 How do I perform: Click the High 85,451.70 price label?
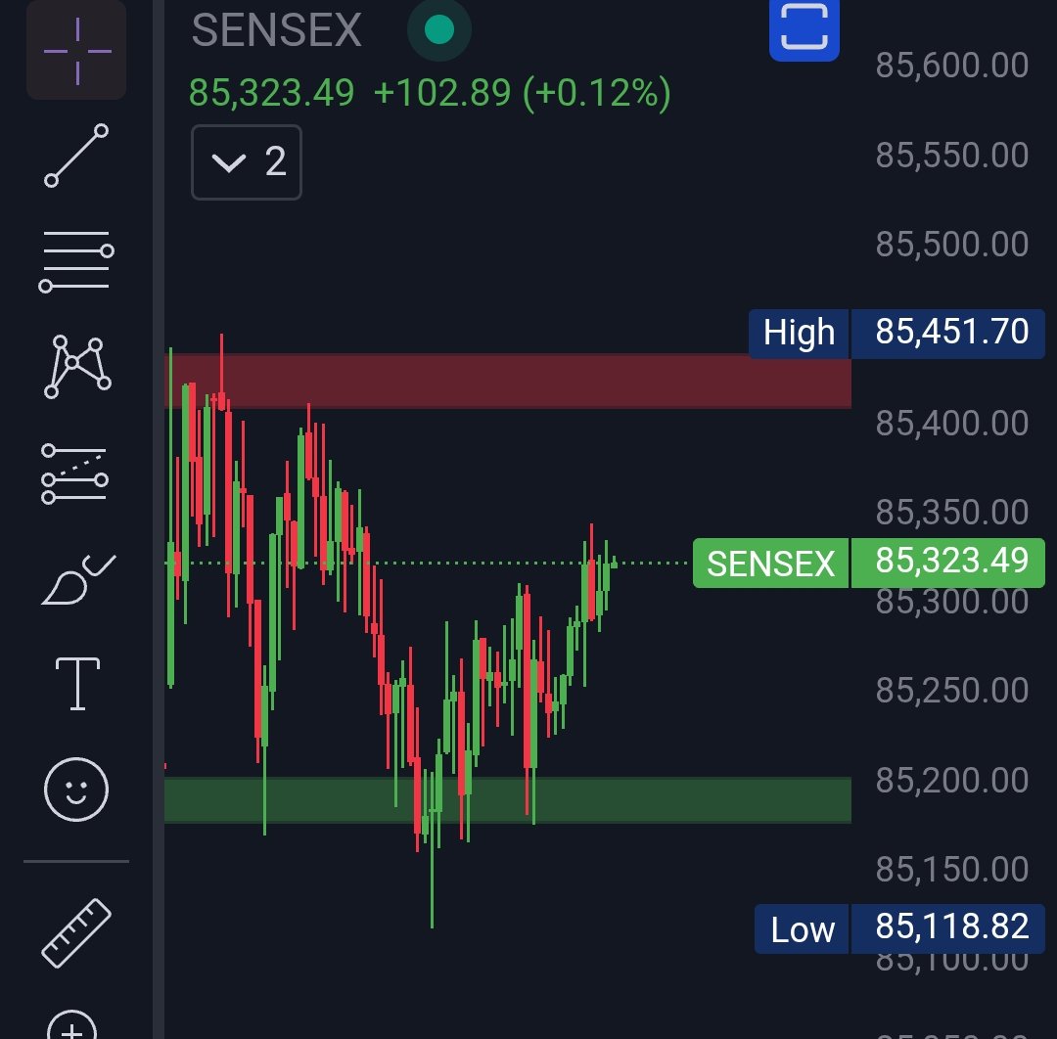(896, 333)
